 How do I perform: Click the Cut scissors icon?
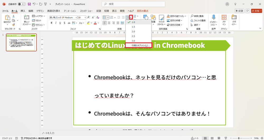coord(13,16)
